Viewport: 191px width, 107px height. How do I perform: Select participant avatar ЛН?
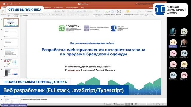(184, 64)
